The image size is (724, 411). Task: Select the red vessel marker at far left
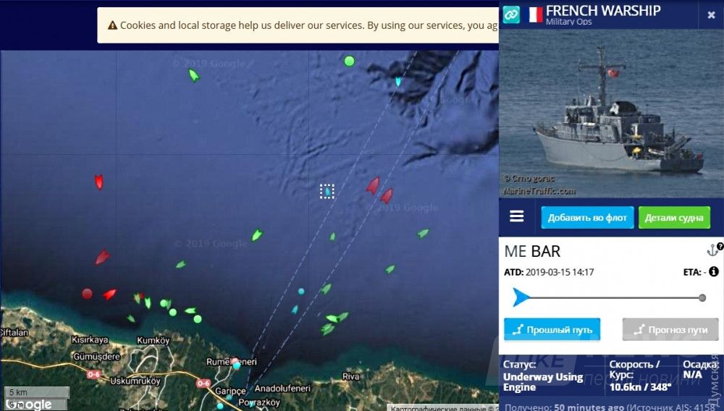coord(98,182)
